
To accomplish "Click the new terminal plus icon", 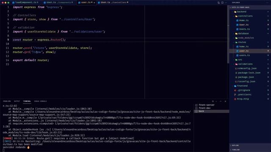I will 213,101.
